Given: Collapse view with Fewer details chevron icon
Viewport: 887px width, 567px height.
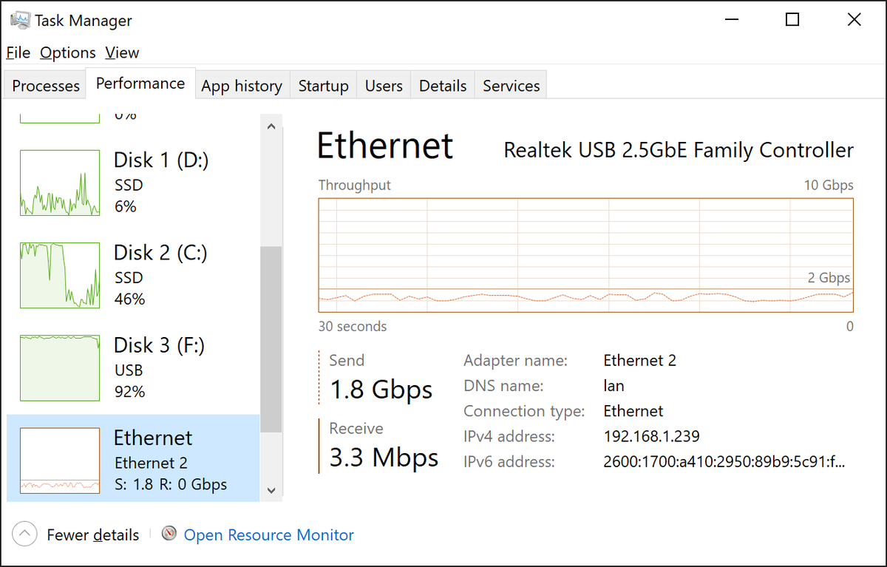Looking at the screenshot, I should (24, 534).
